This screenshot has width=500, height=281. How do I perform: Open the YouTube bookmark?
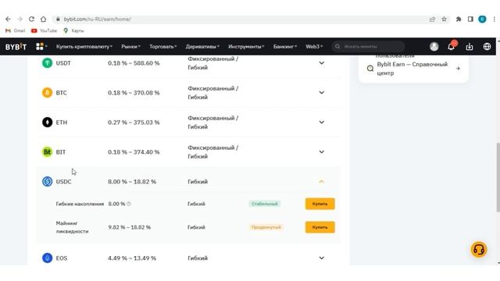pyautogui.click(x=44, y=30)
